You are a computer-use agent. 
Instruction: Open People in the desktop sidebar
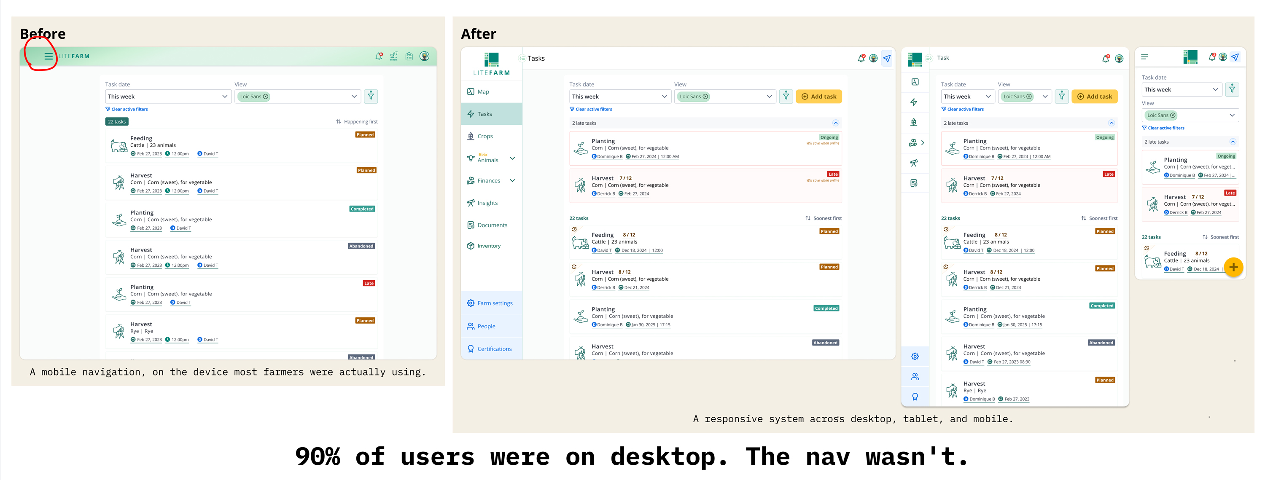(491, 326)
